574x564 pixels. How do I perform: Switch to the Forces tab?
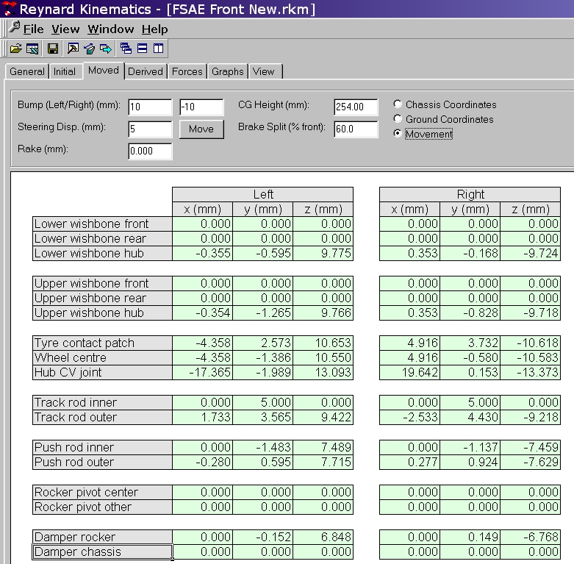pos(187,71)
